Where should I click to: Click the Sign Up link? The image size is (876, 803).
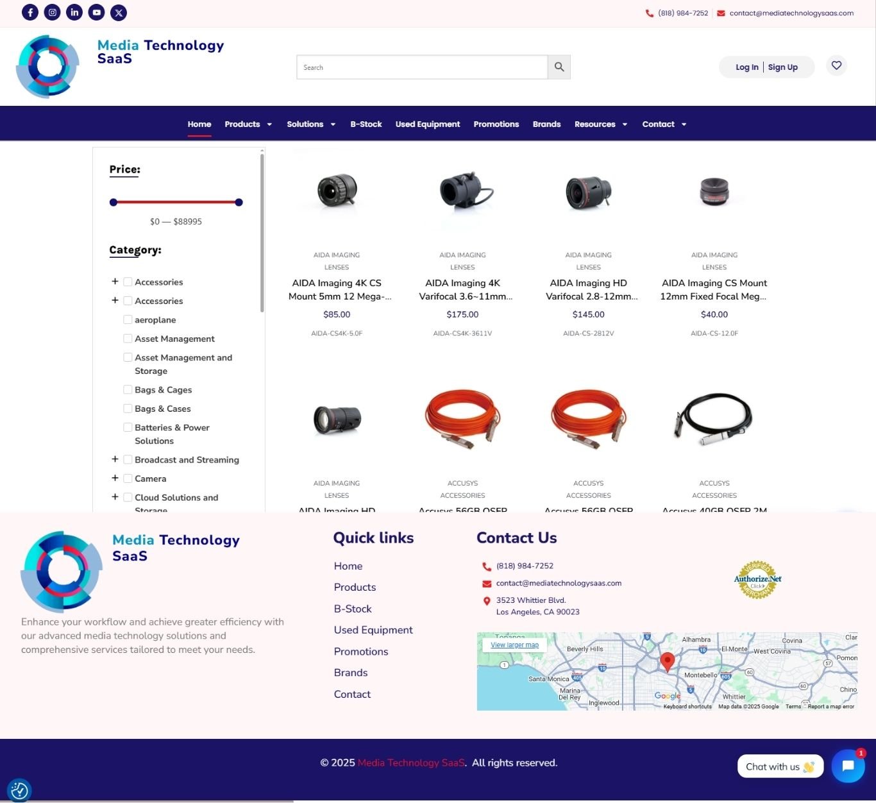(x=783, y=67)
